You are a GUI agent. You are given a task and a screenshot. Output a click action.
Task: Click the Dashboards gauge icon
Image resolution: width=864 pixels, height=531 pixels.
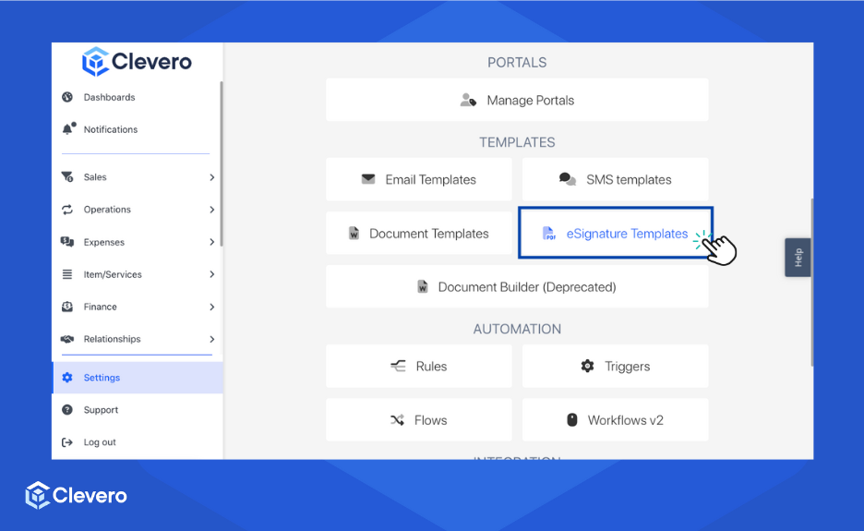[x=67, y=97]
